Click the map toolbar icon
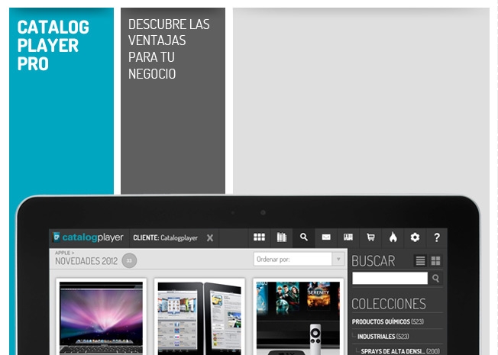 coord(348,237)
